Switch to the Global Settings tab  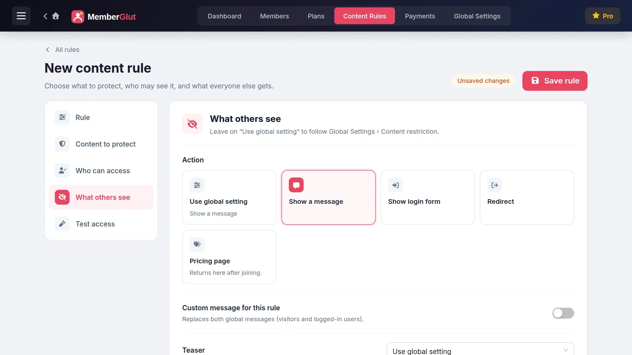coord(477,16)
